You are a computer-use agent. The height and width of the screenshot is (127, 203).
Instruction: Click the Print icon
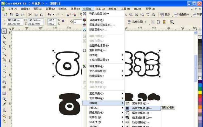click(x=23, y=15)
